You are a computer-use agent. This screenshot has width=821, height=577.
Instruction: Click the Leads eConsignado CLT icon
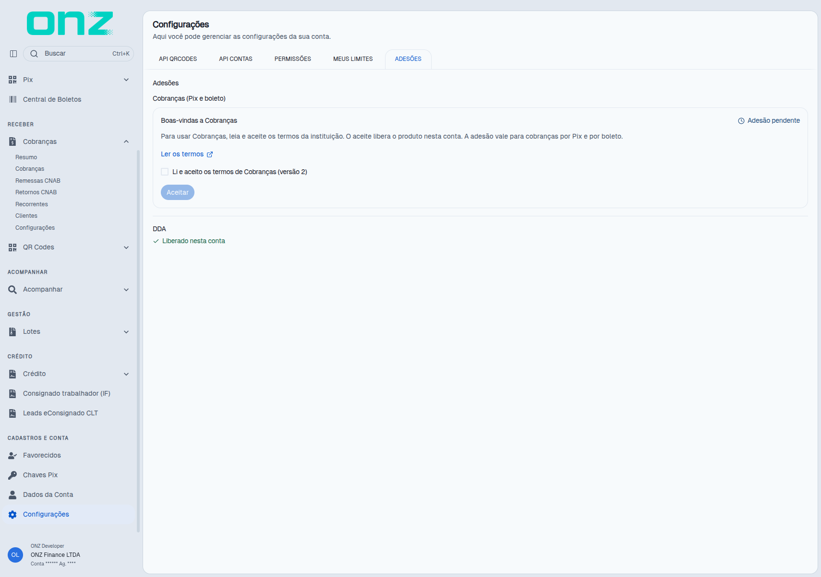(12, 413)
